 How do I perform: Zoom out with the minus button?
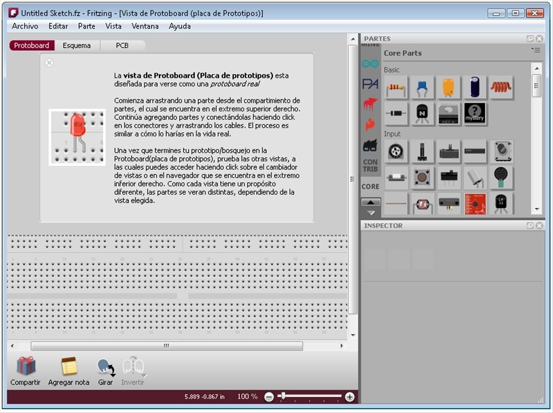coord(269,397)
